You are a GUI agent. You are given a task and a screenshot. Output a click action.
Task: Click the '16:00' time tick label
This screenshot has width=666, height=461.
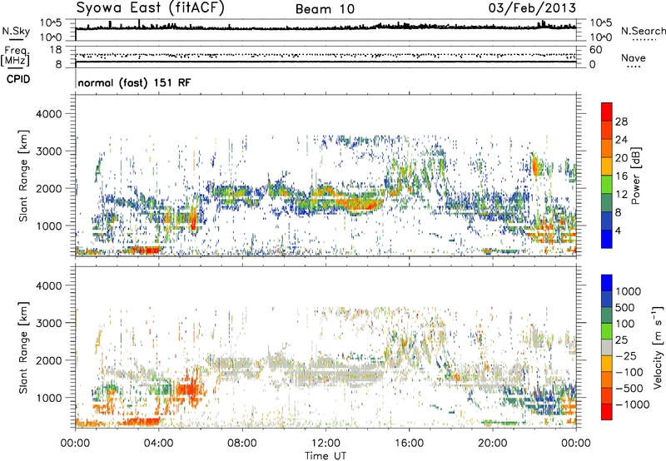pyautogui.click(x=409, y=444)
